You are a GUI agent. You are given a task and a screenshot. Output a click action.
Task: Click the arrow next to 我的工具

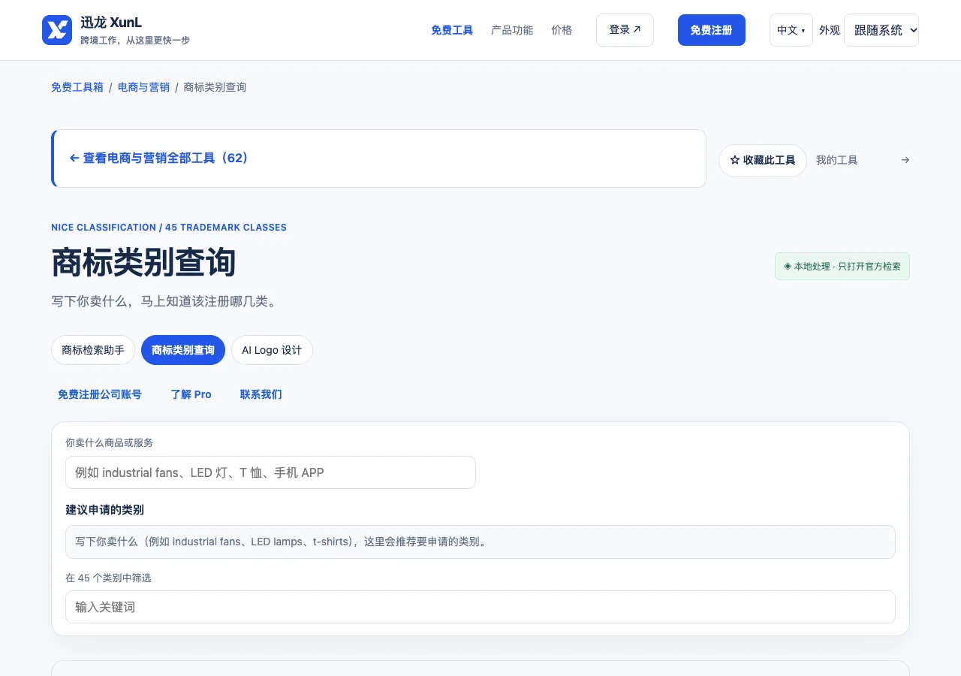pos(905,160)
